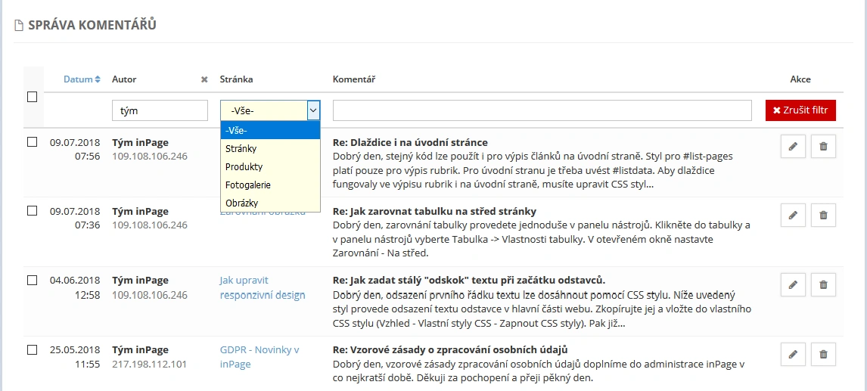Click edit pencil for the 07:56 comment
Image resolution: width=867 pixels, height=391 pixels.
coord(792,147)
